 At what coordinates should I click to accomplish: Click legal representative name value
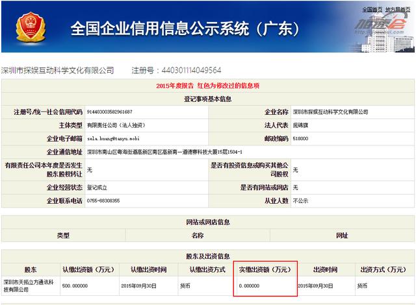(301, 125)
